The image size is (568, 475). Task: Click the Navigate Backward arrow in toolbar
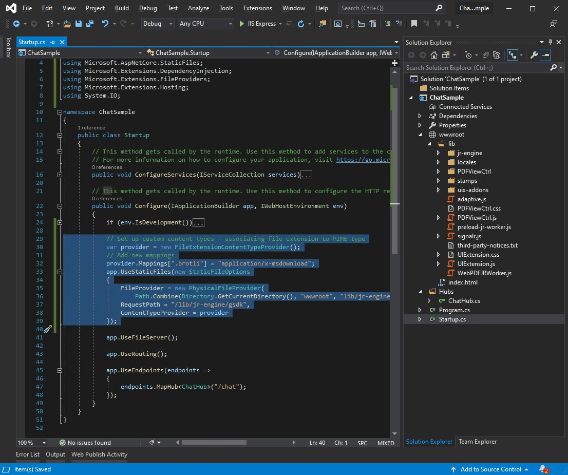click(16, 24)
